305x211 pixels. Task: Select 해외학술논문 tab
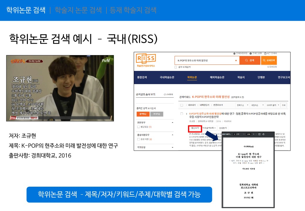[x=217, y=77]
